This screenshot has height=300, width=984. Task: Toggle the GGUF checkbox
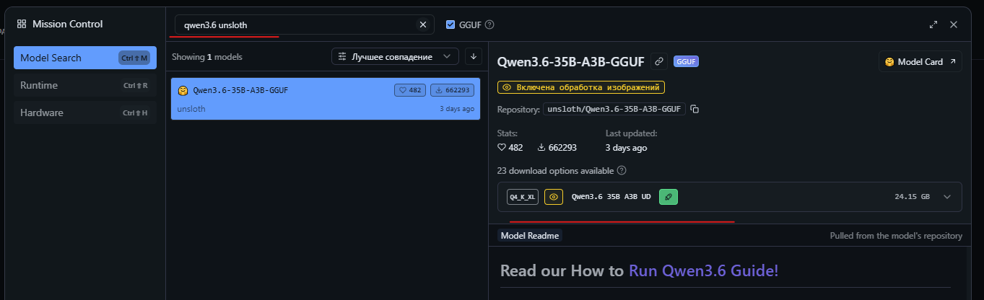click(x=450, y=25)
